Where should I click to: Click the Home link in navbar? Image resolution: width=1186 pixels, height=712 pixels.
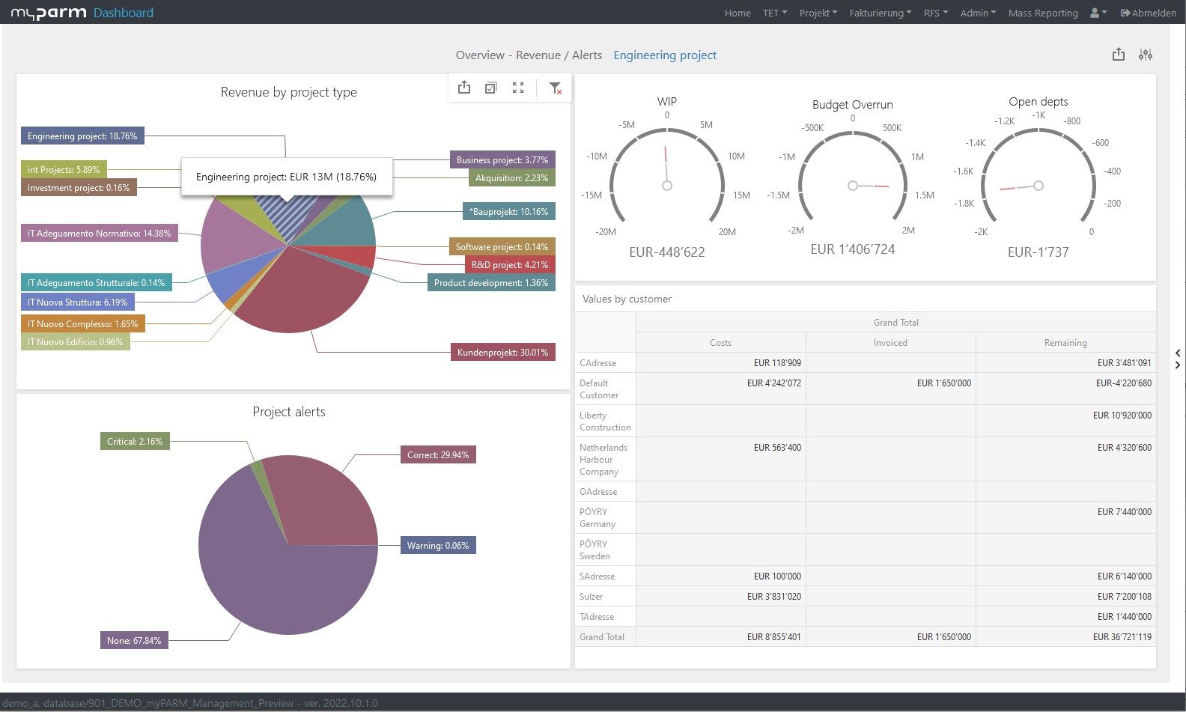pos(738,13)
